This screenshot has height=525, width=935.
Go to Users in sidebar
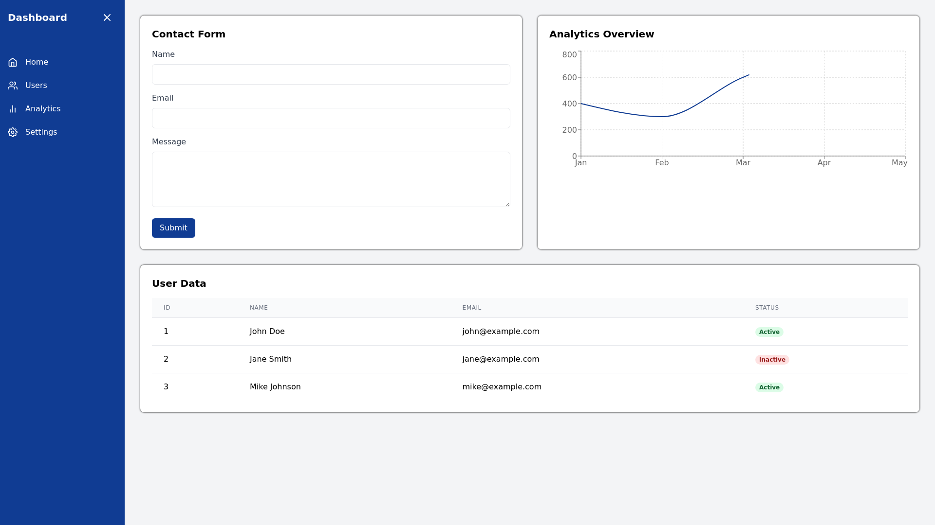click(x=36, y=86)
